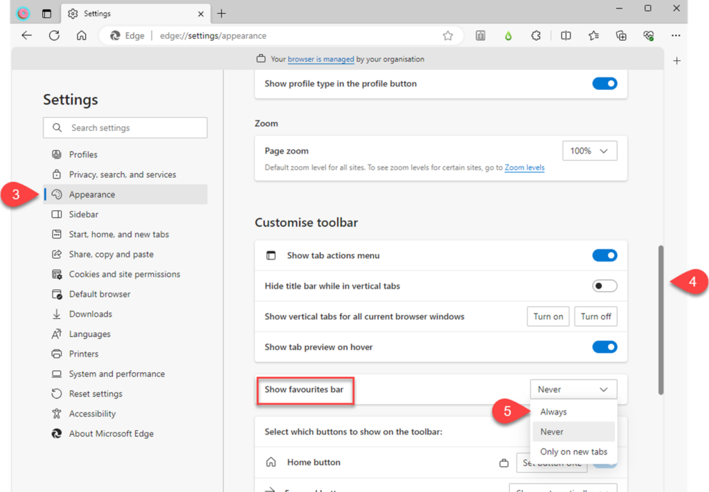
Task: Close the Settings tab
Action: (x=201, y=14)
